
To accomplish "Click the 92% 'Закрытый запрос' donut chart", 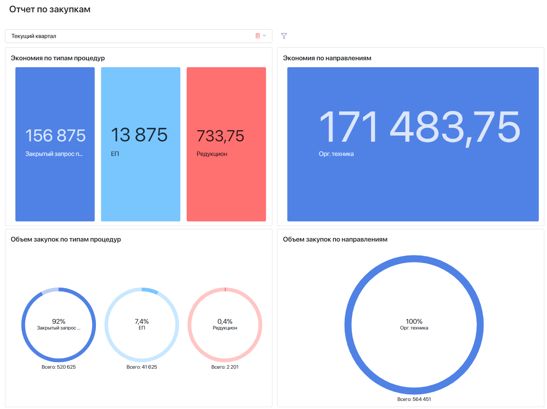I will coord(59,325).
